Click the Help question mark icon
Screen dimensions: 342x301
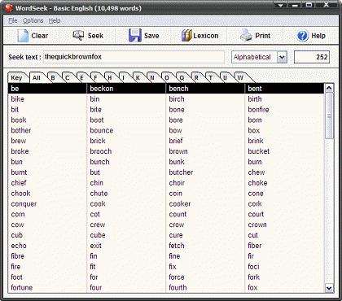[x=302, y=36]
